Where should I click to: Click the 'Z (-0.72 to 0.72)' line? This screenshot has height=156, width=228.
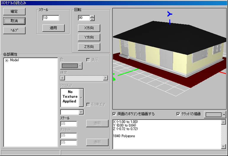click(x=126, y=129)
